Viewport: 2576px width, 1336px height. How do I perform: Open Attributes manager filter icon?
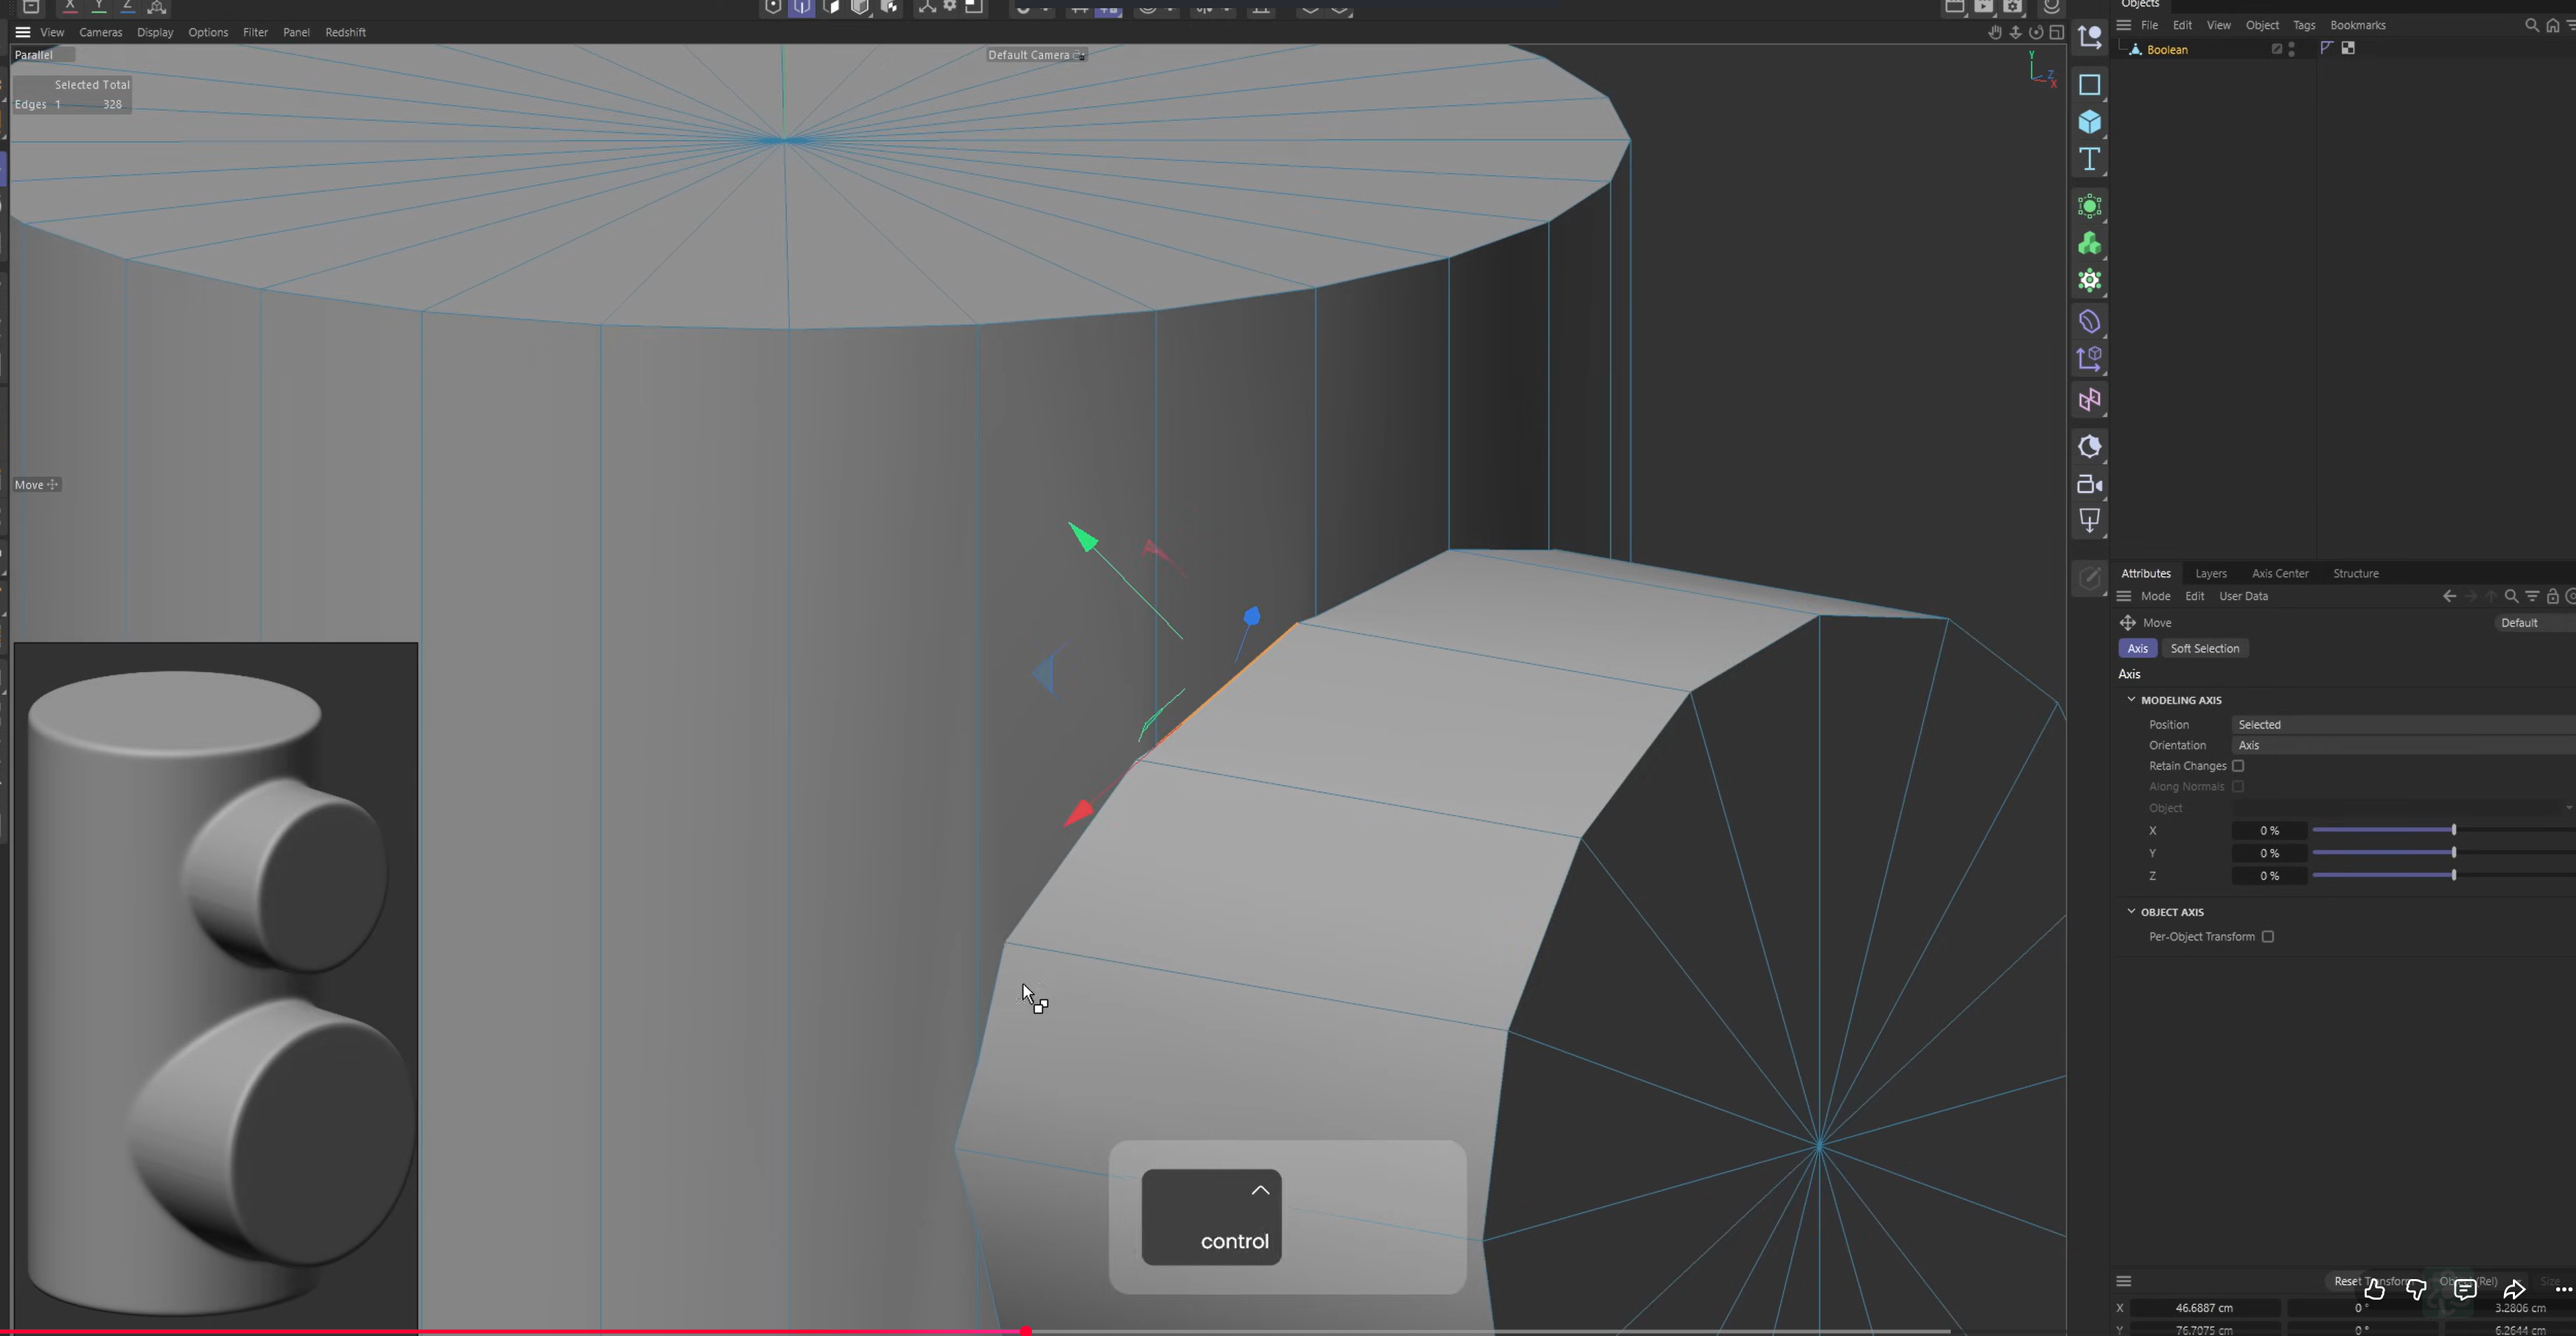coord(2532,597)
